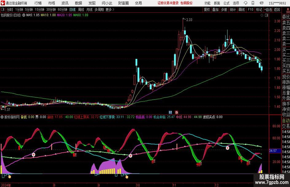Click the 通达信 app logo icon
290x187 pixels.
click(x=3, y=3)
